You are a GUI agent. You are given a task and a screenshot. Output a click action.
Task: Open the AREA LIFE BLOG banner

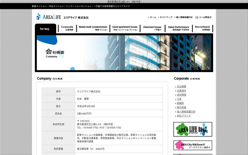[x=193, y=129]
